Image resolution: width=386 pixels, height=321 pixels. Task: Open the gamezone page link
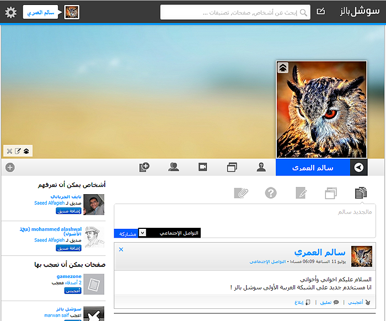[x=69, y=276]
